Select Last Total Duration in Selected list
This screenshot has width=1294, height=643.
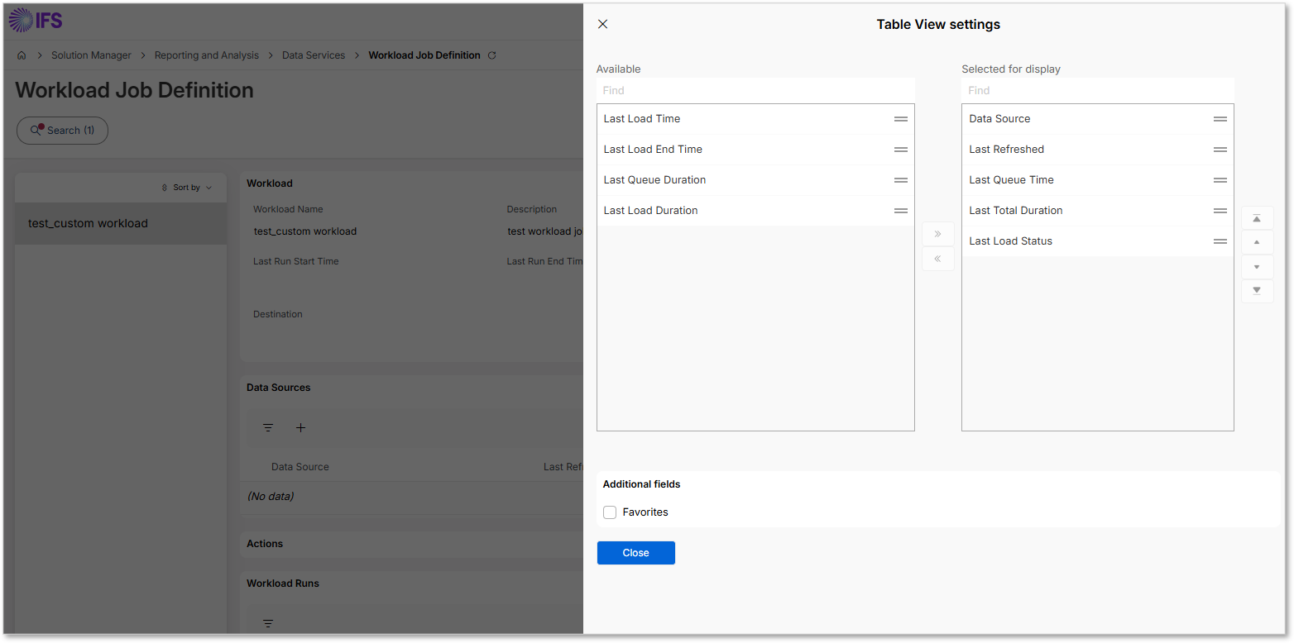(1097, 211)
